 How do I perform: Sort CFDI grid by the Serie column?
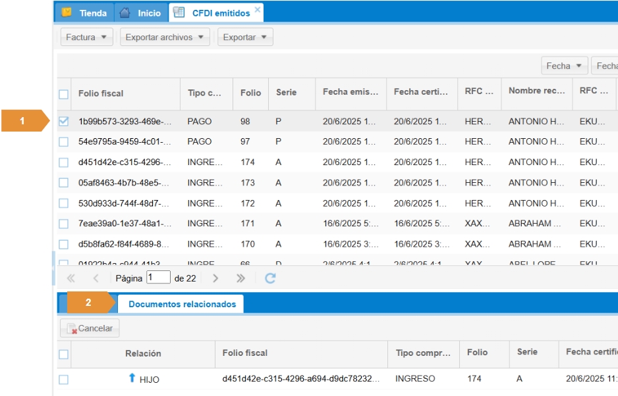(292, 93)
